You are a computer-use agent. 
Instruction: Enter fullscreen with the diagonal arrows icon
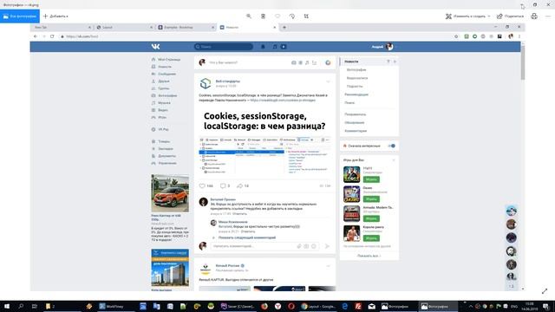pos(545,291)
